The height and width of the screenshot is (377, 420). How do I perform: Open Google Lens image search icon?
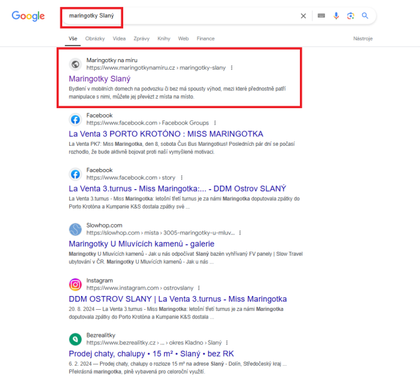(351, 16)
